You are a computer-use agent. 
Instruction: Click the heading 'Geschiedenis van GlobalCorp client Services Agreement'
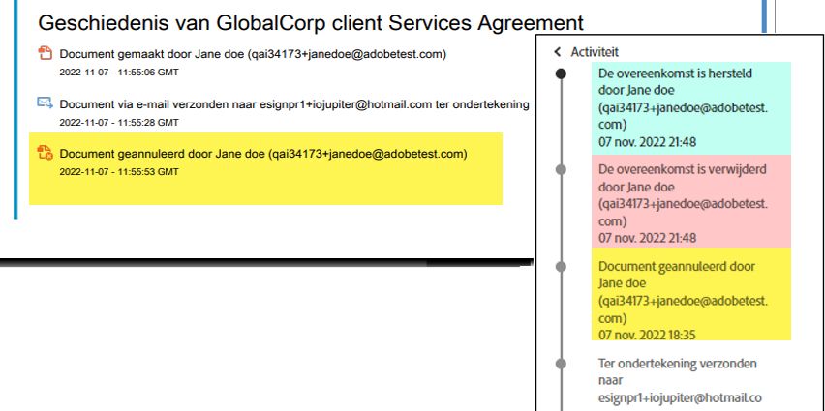311,23
